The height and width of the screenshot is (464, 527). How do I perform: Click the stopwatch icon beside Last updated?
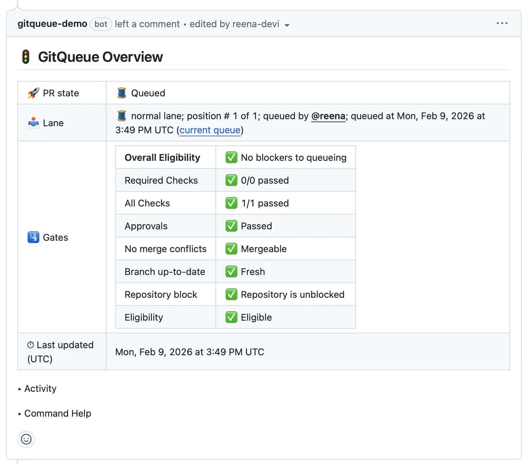(x=31, y=345)
